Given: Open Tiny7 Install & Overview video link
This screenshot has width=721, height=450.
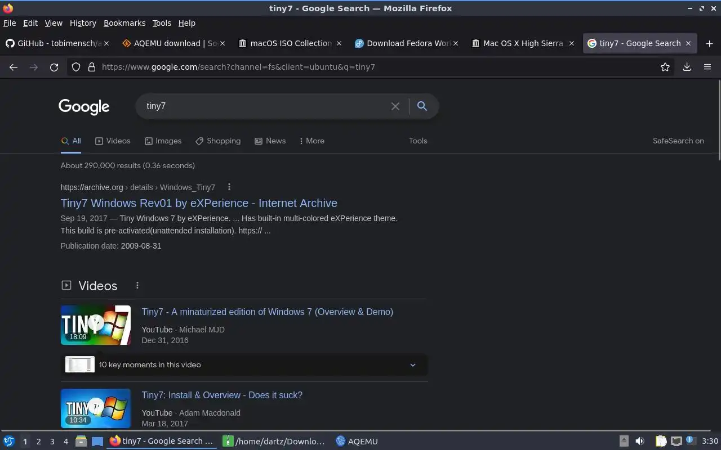Looking at the screenshot, I should click(x=222, y=395).
